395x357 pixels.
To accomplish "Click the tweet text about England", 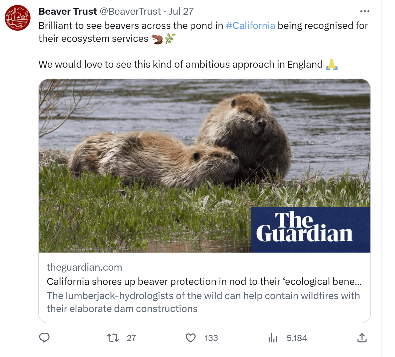I will tap(180, 64).
